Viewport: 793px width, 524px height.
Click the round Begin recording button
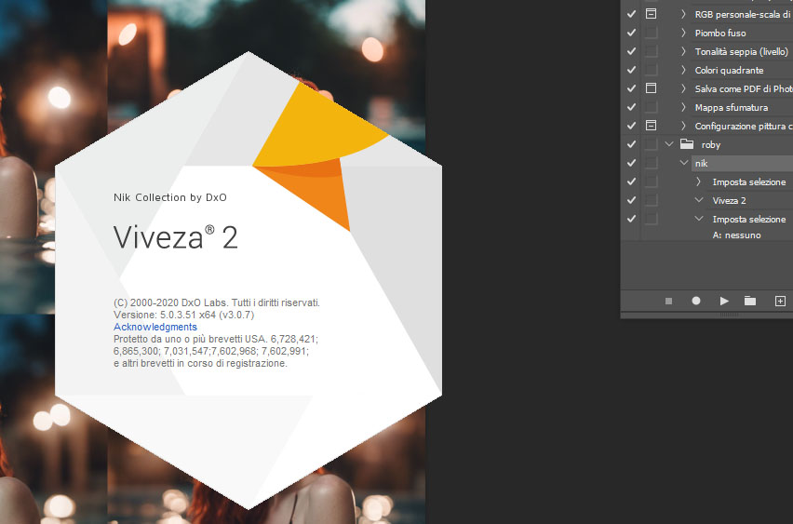696,301
